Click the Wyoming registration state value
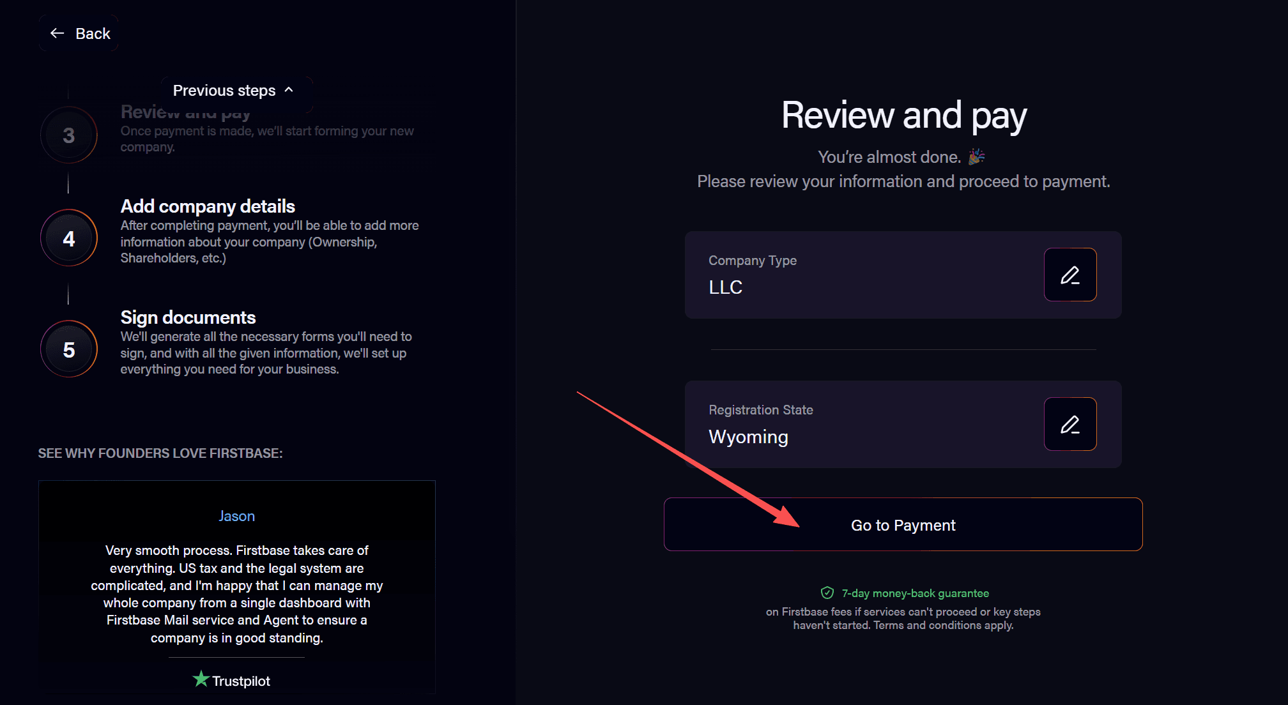Viewport: 1288px width, 705px height. click(x=748, y=437)
